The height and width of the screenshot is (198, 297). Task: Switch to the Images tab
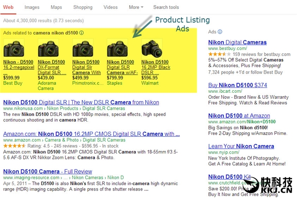tap(32, 7)
